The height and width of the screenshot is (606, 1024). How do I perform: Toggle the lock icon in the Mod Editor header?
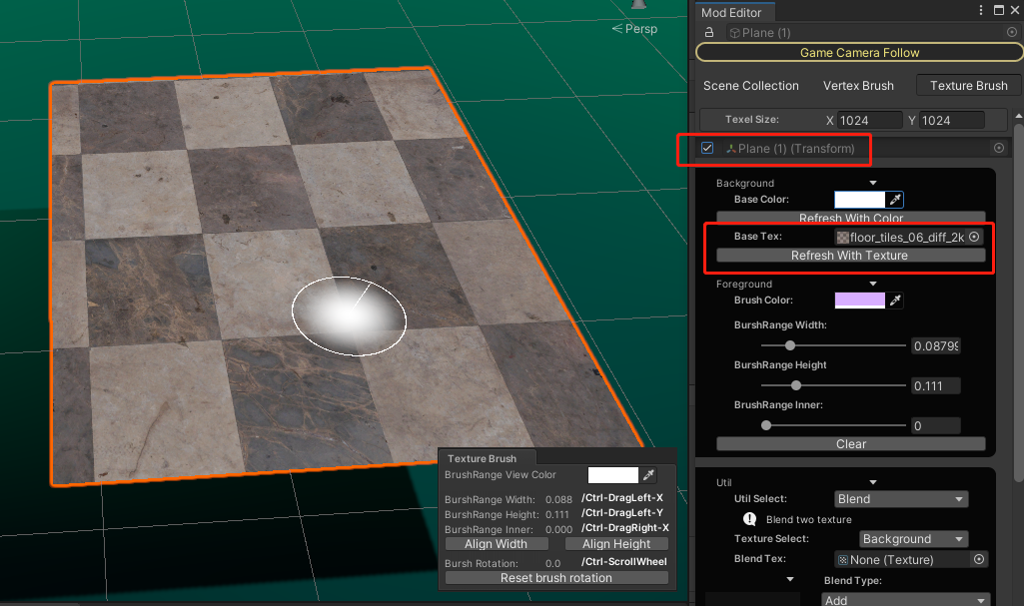(707, 31)
